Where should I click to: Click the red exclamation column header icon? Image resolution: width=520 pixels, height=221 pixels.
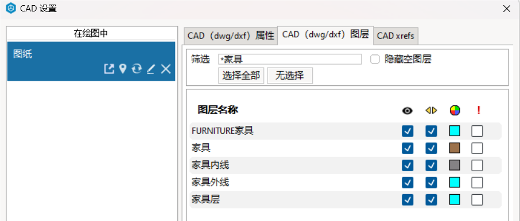479,110
